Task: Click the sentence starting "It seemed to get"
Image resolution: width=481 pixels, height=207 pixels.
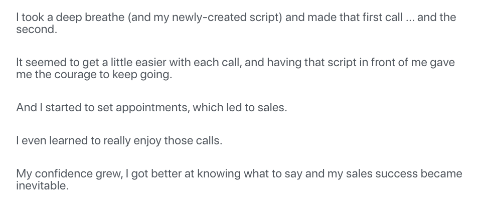Action: [x=236, y=68]
